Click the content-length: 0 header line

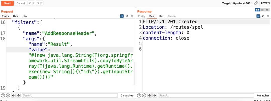click(166, 33)
